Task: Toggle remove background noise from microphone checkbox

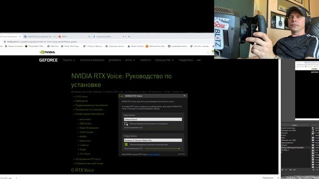Action: tap(126, 124)
